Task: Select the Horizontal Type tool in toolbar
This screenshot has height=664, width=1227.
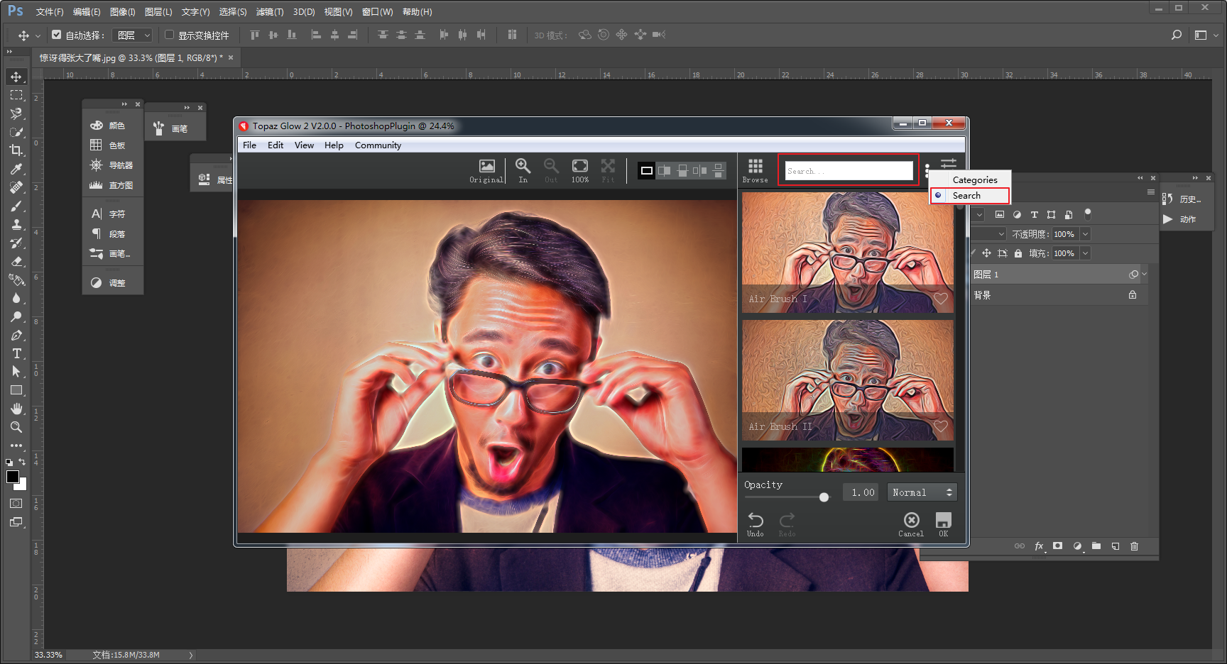Action: pos(16,353)
